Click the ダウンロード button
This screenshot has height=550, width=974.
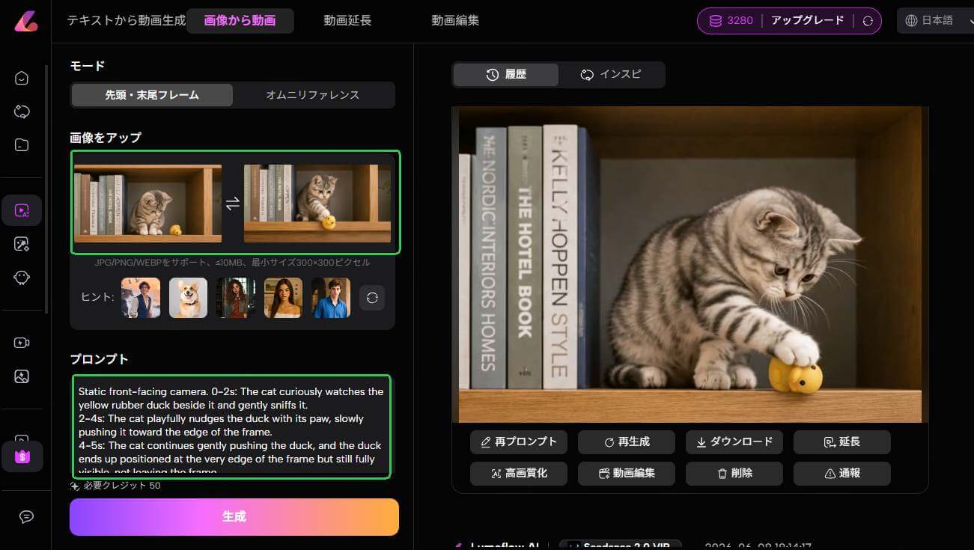(x=734, y=442)
